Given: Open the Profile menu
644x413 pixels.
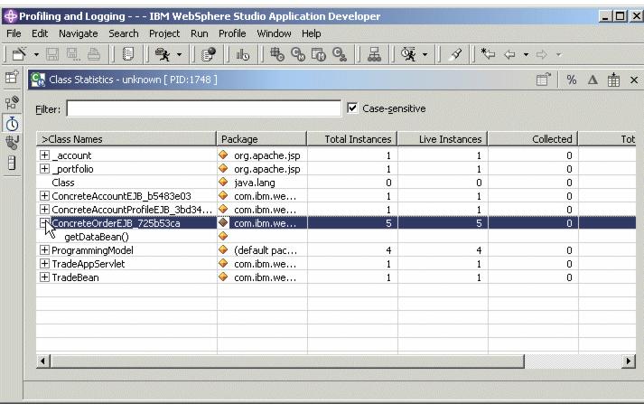Looking at the screenshot, I should 232,33.
